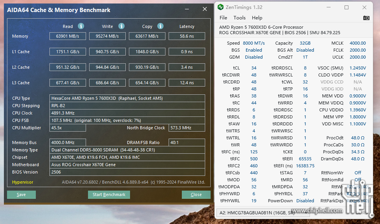Viewport: 380px width, 224px height.
Task: Click the DRAM:FSB Ratio field 40:1
Action: click(187, 142)
